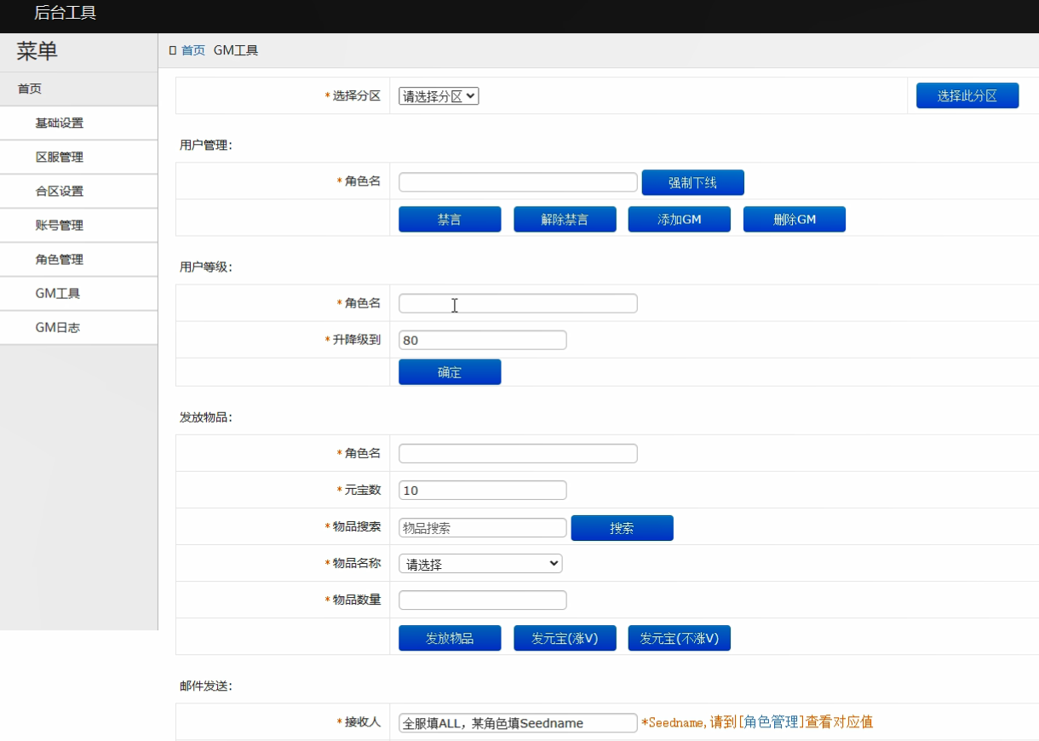Click the 选择此分区 button

pyautogui.click(x=967, y=95)
